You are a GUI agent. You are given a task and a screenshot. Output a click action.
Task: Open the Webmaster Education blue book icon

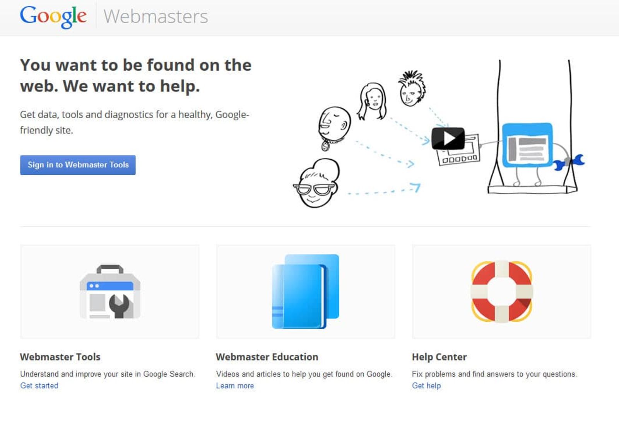tap(306, 292)
